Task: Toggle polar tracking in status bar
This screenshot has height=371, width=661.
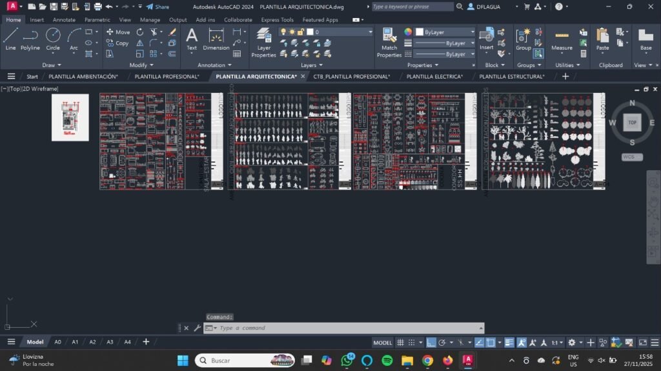Action: [443, 342]
